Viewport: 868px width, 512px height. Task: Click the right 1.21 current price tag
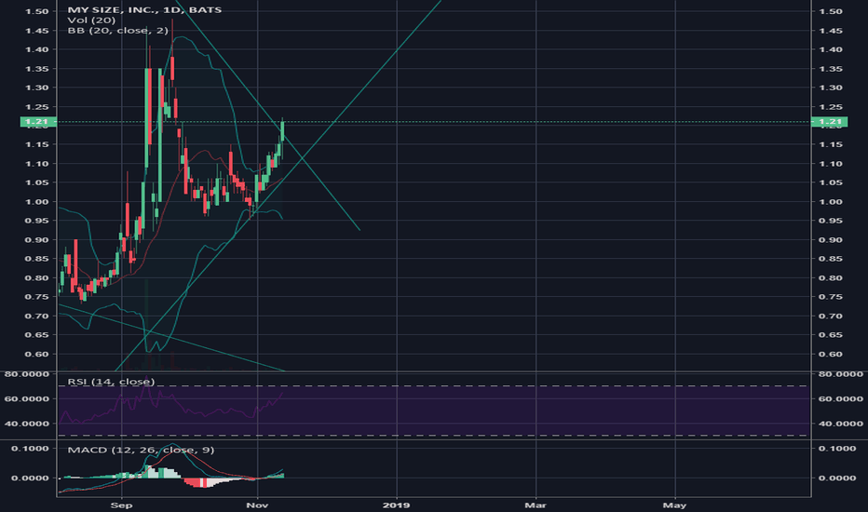click(829, 122)
